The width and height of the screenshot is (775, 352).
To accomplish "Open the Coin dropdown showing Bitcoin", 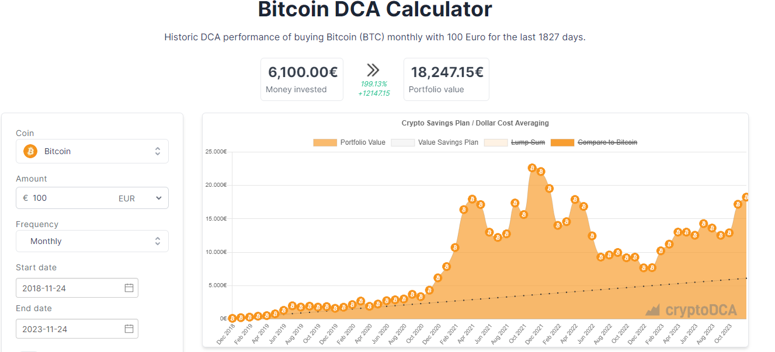I will point(92,151).
